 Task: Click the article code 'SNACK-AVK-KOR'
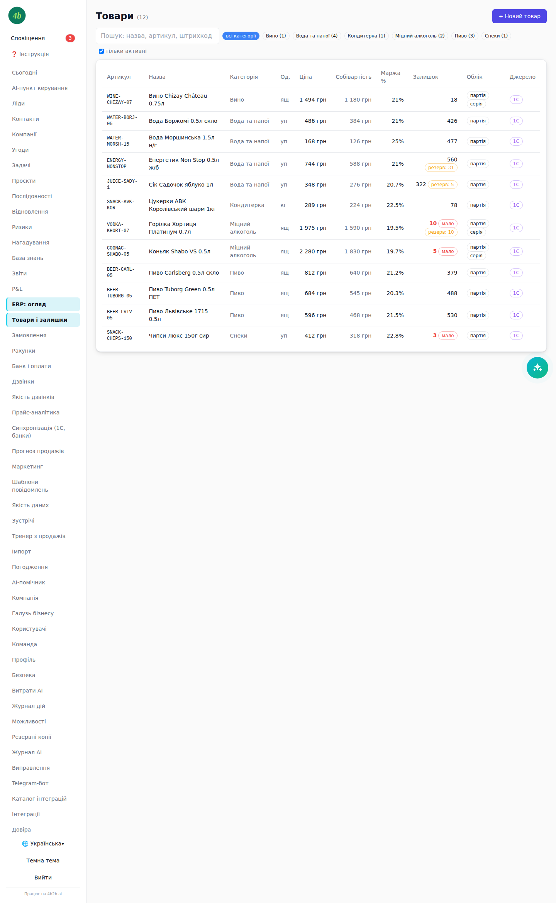(120, 205)
